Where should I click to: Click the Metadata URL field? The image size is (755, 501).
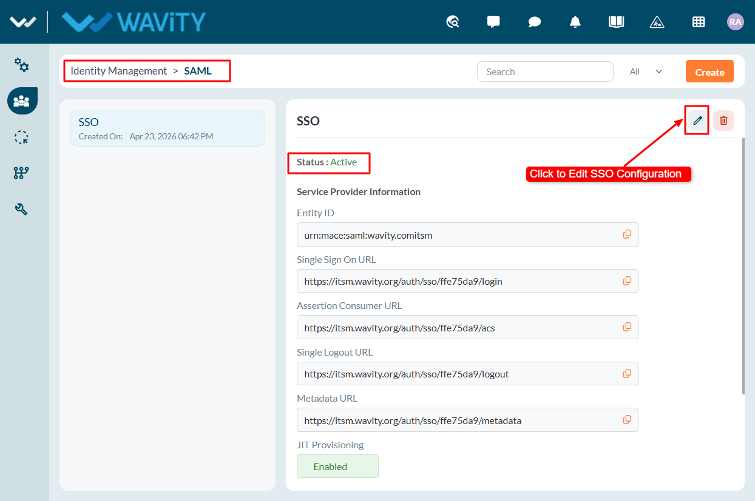point(467,420)
